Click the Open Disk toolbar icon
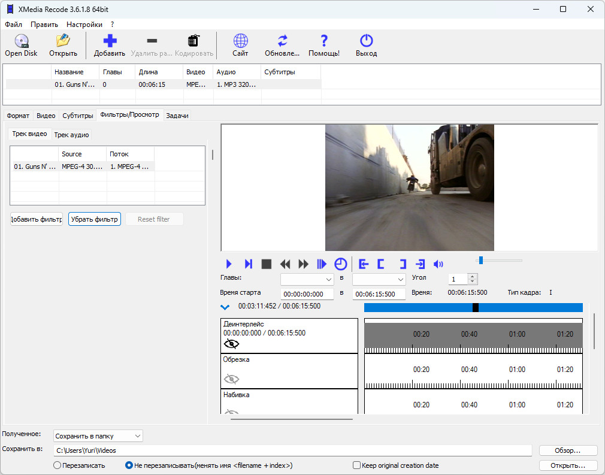This screenshot has width=605, height=475. click(21, 41)
